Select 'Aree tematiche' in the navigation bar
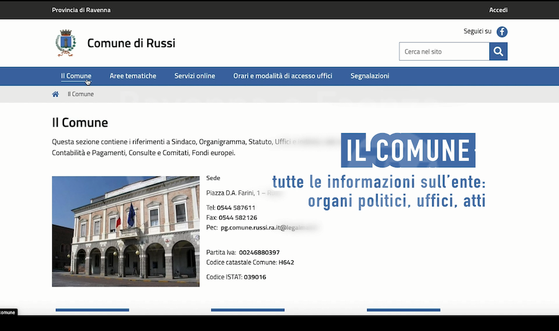Viewport: 559px width, 331px height. pos(133,76)
